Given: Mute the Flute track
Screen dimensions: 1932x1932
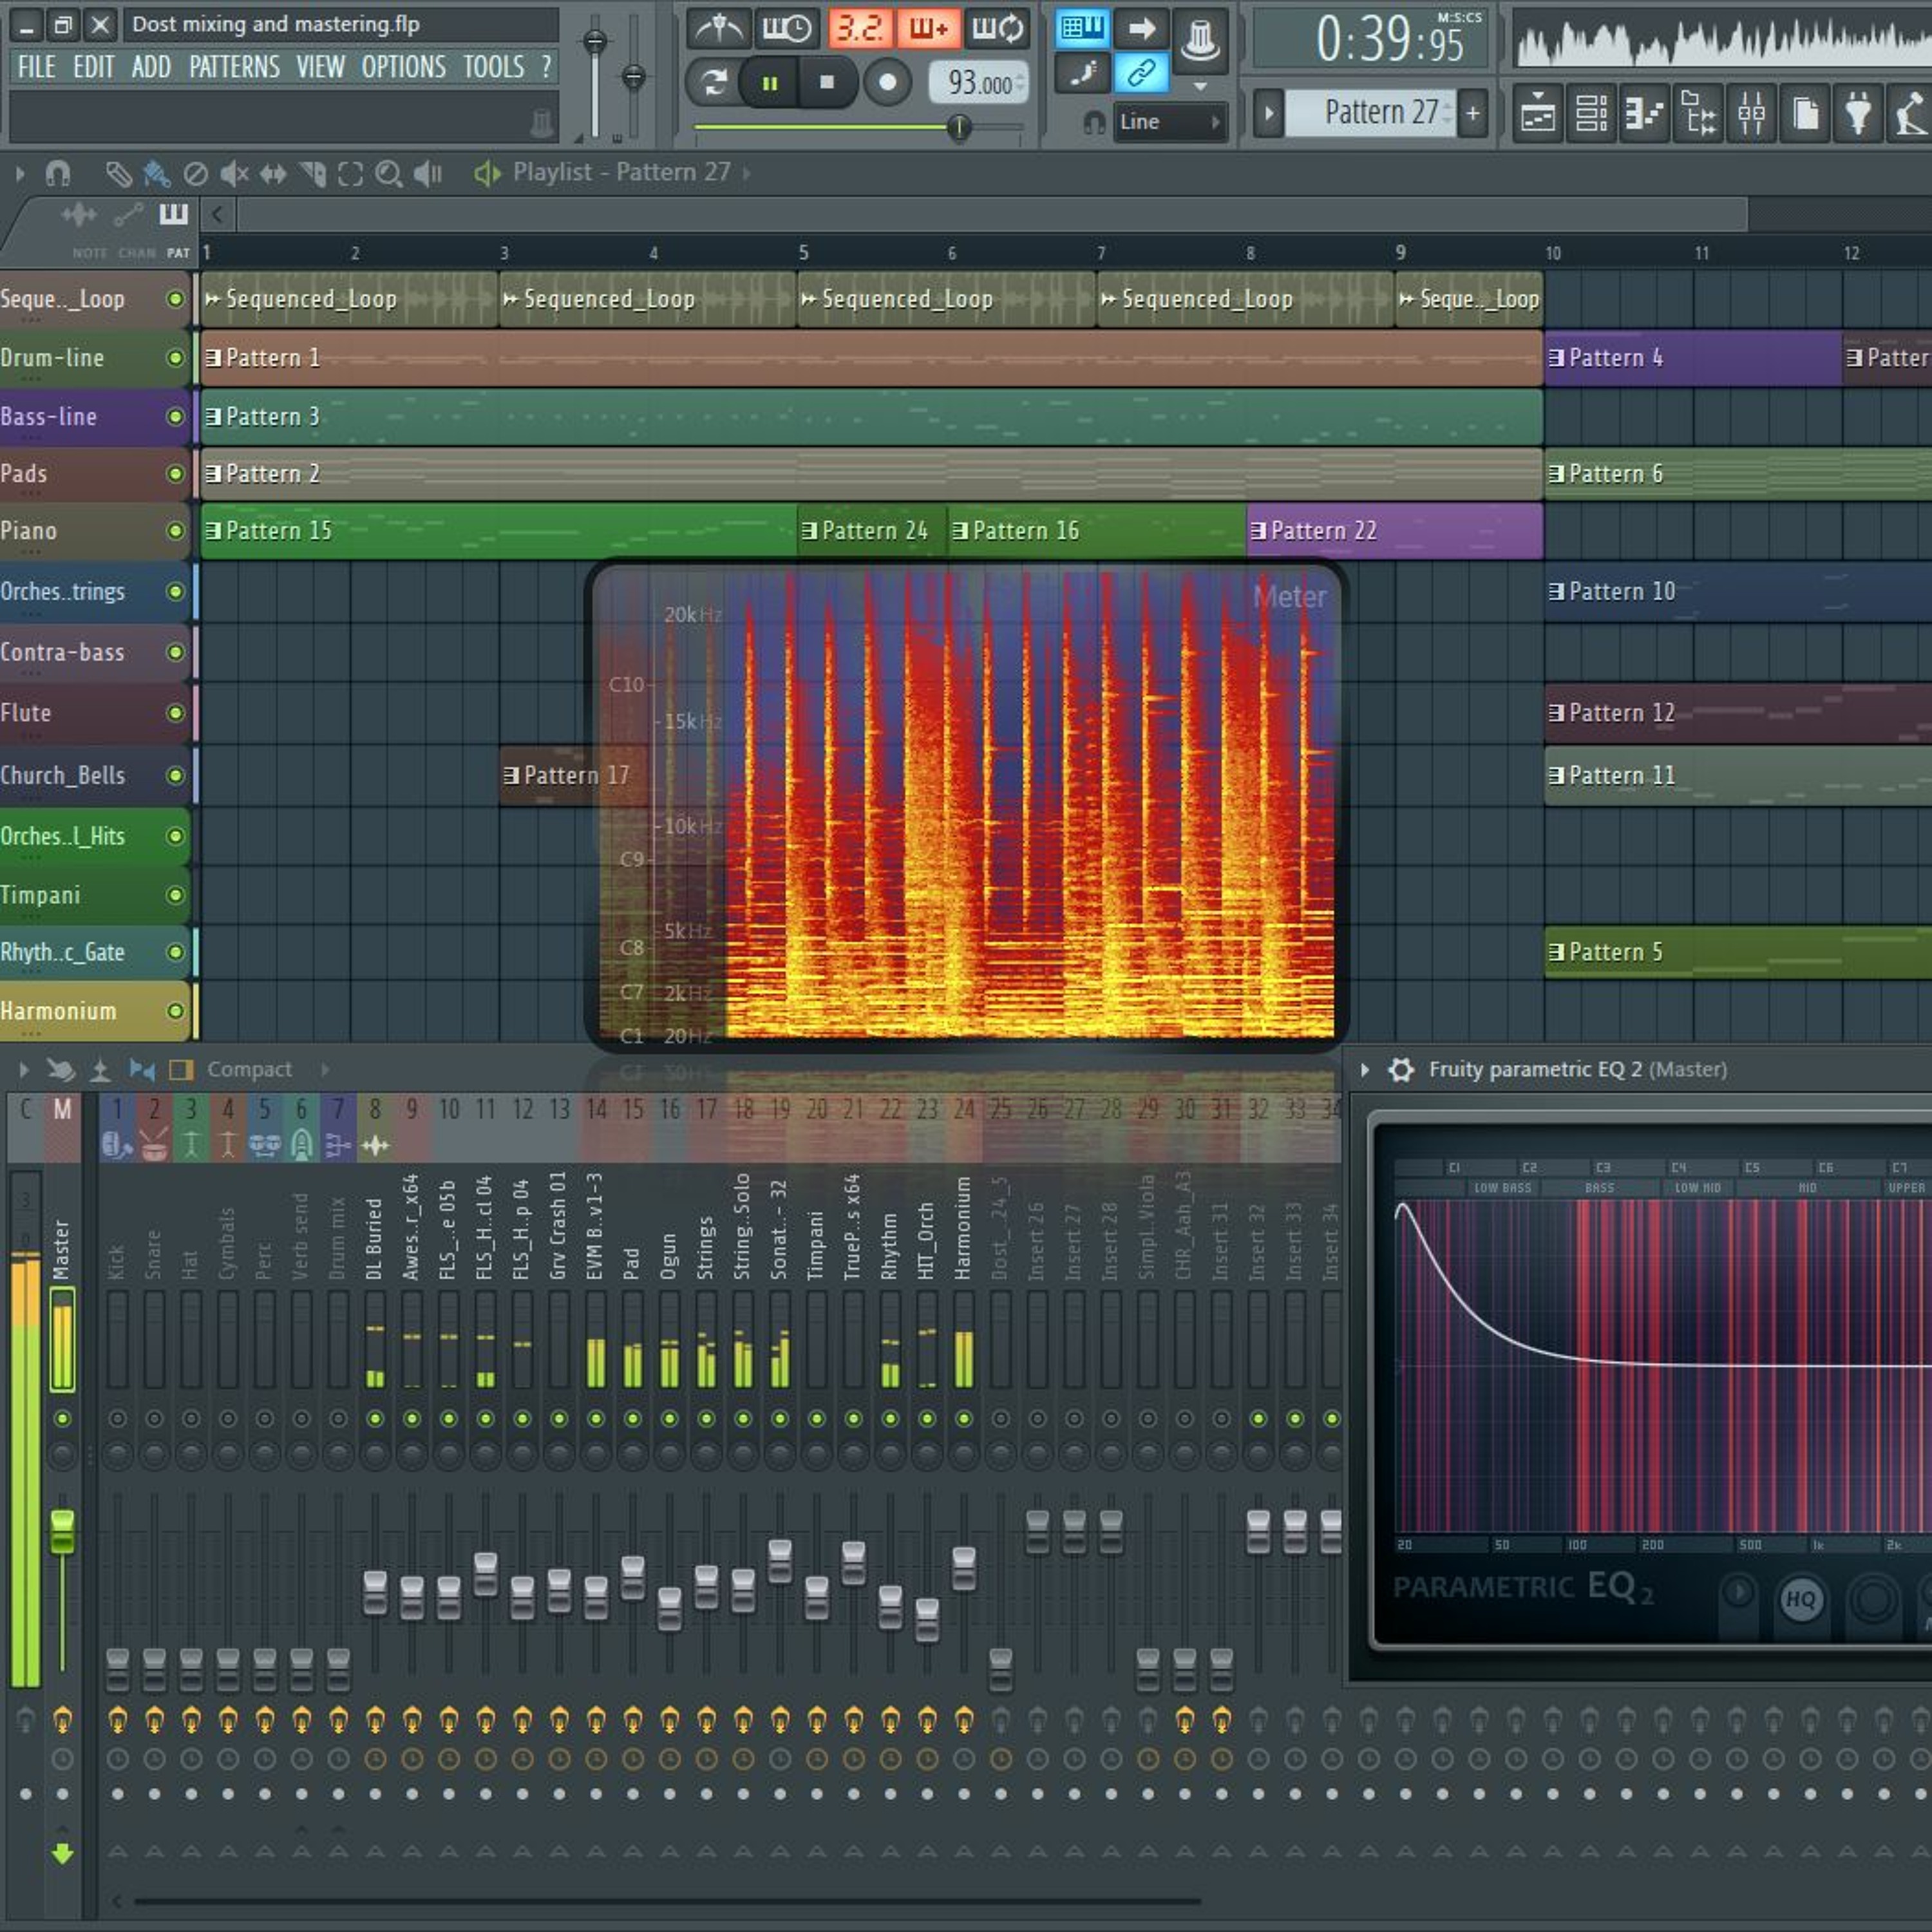Looking at the screenshot, I should [x=175, y=713].
